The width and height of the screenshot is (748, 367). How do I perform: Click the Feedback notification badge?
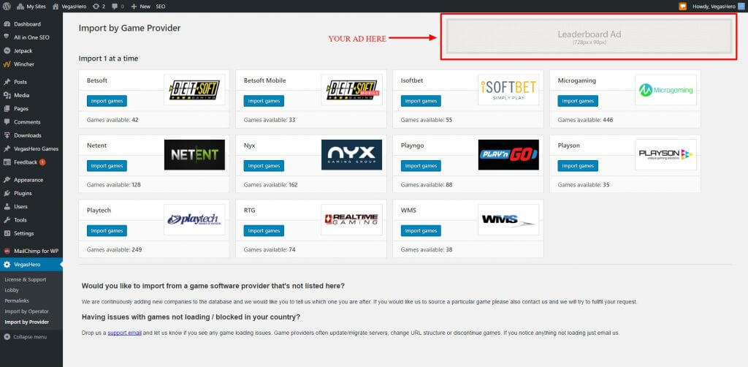pyautogui.click(x=42, y=162)
